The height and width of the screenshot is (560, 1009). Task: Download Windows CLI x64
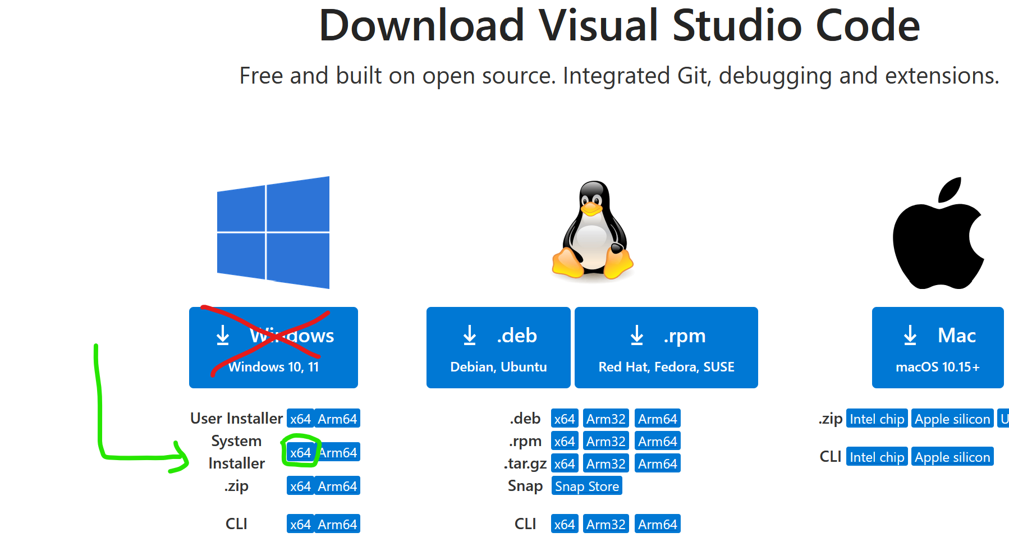[x=300, y=524]
